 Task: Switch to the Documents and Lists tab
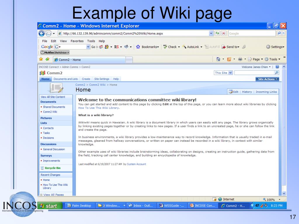coord(66,79)
